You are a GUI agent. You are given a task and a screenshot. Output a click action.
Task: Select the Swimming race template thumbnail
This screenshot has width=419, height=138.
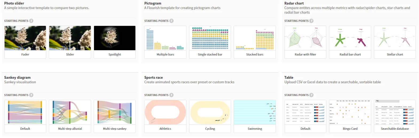(x=255, y=112)
